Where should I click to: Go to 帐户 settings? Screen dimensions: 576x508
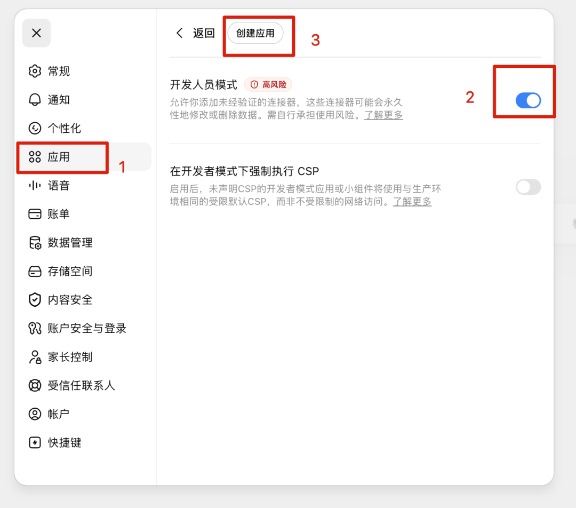coord(84,414)
